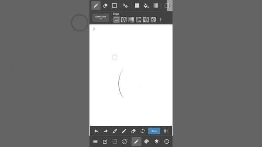Choose eraser in the shortcut bar
Image resolution: width=262 pixels, height=147 pixels.
[x=133, y=131]
